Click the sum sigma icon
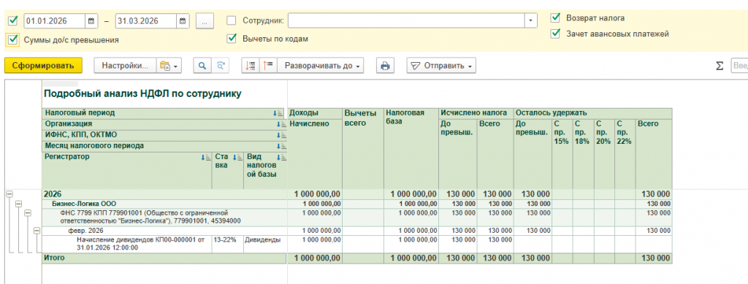 720,66
